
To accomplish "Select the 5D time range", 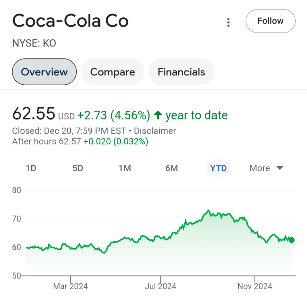I will click(x=78, y=168).
